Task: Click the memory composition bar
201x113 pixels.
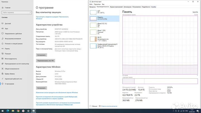Action: (x=160, y=81)
